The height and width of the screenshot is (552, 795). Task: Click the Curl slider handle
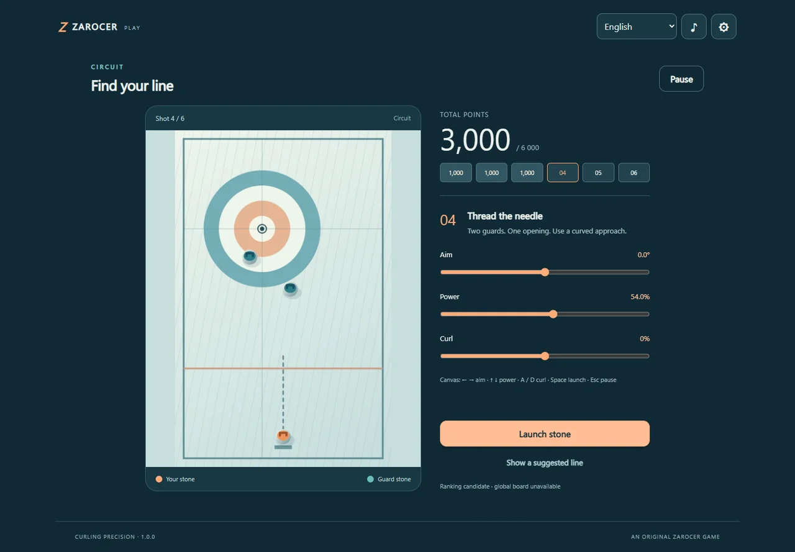[x=545, y=356]
